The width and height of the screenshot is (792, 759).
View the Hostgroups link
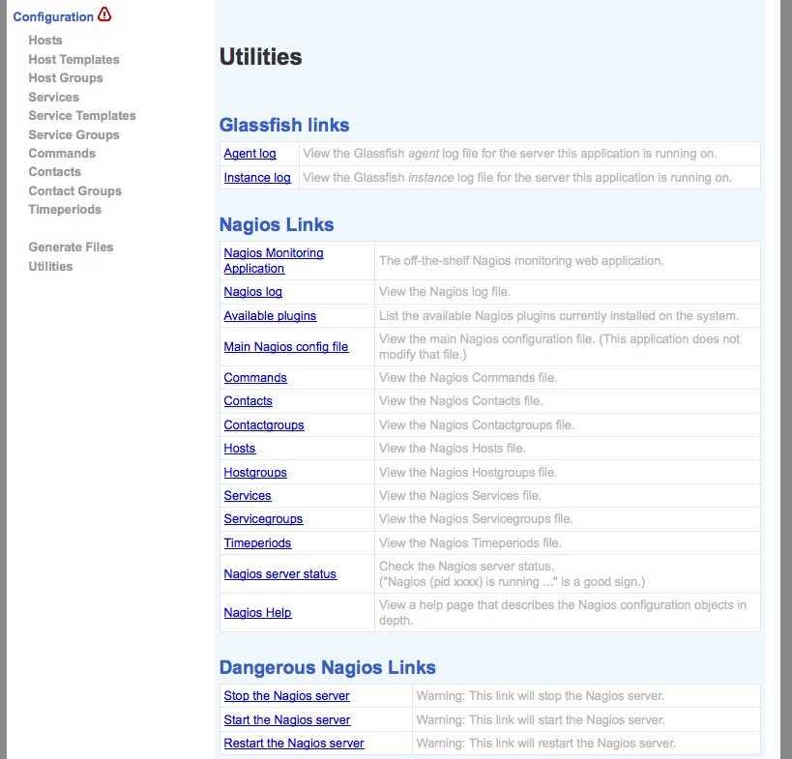coord(255,473)
